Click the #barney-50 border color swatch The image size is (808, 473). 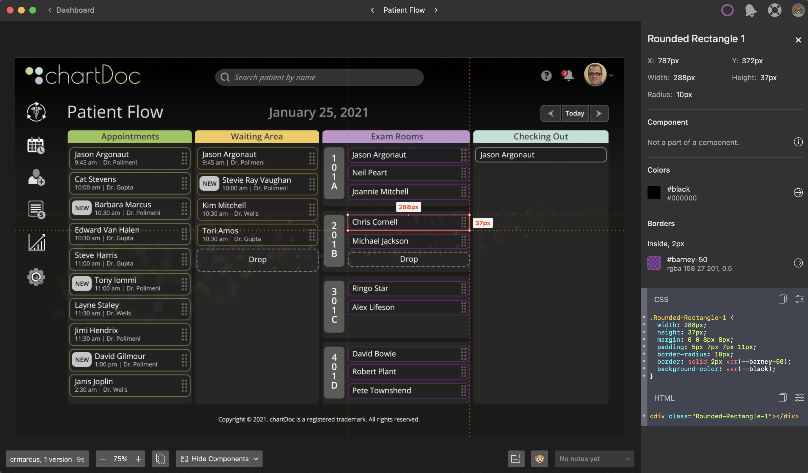[654, 263]
